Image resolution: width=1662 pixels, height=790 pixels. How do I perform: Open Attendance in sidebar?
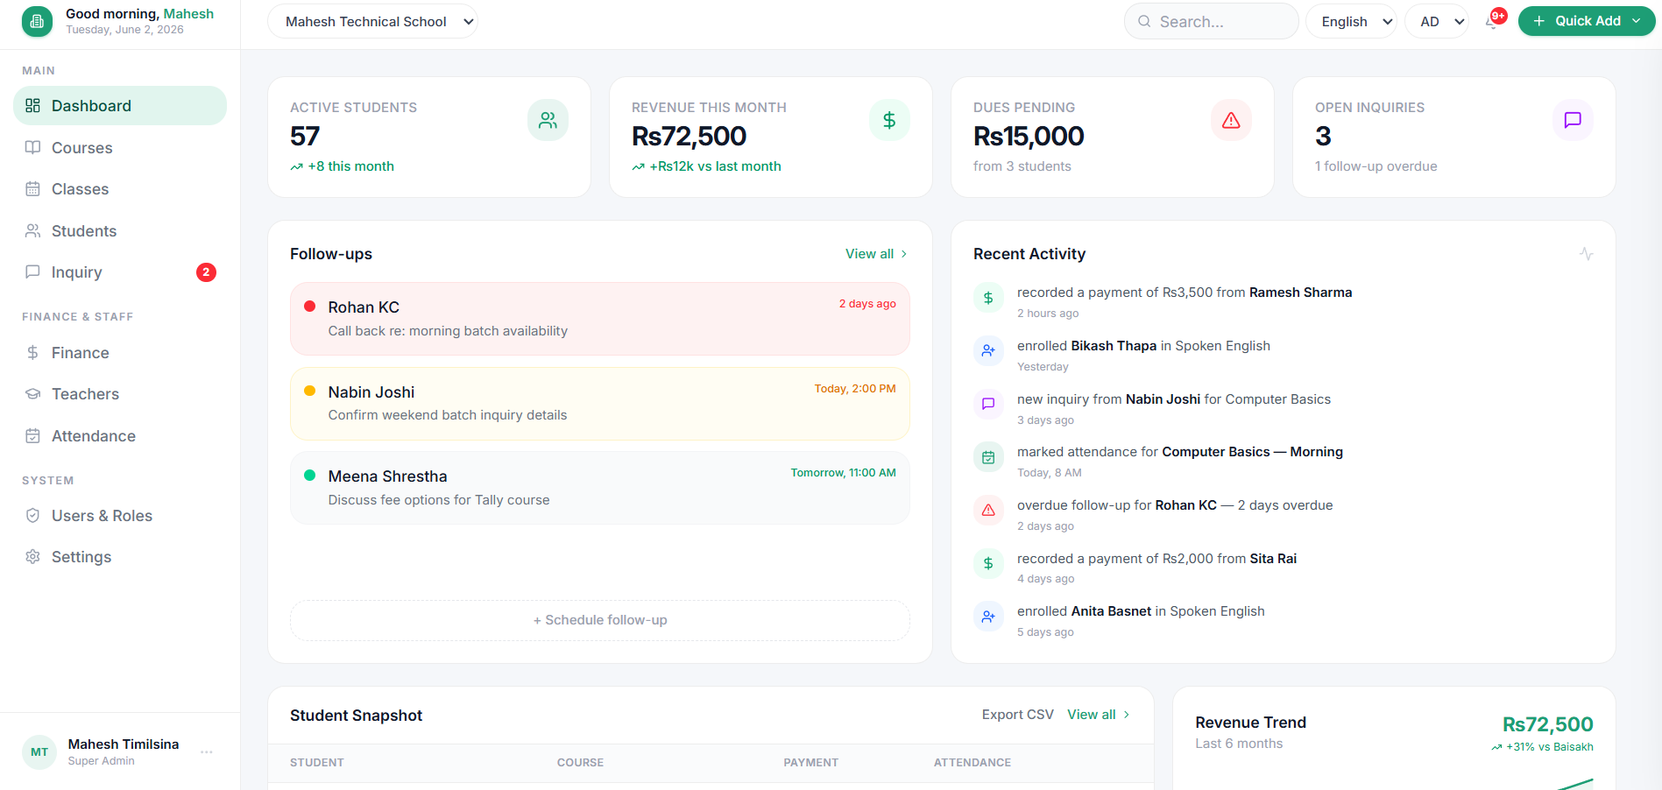(120, 436)
